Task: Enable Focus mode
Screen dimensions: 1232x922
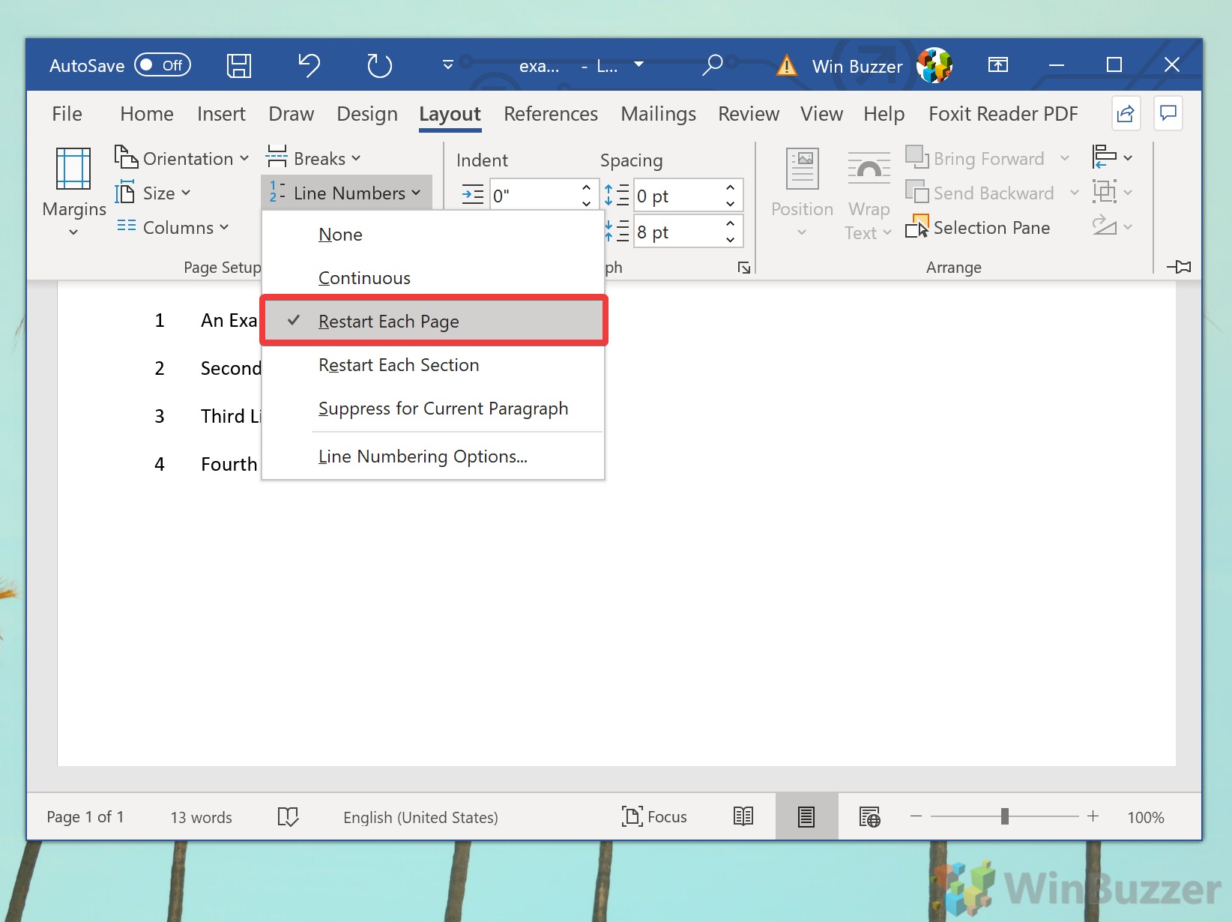Action: 654,817
